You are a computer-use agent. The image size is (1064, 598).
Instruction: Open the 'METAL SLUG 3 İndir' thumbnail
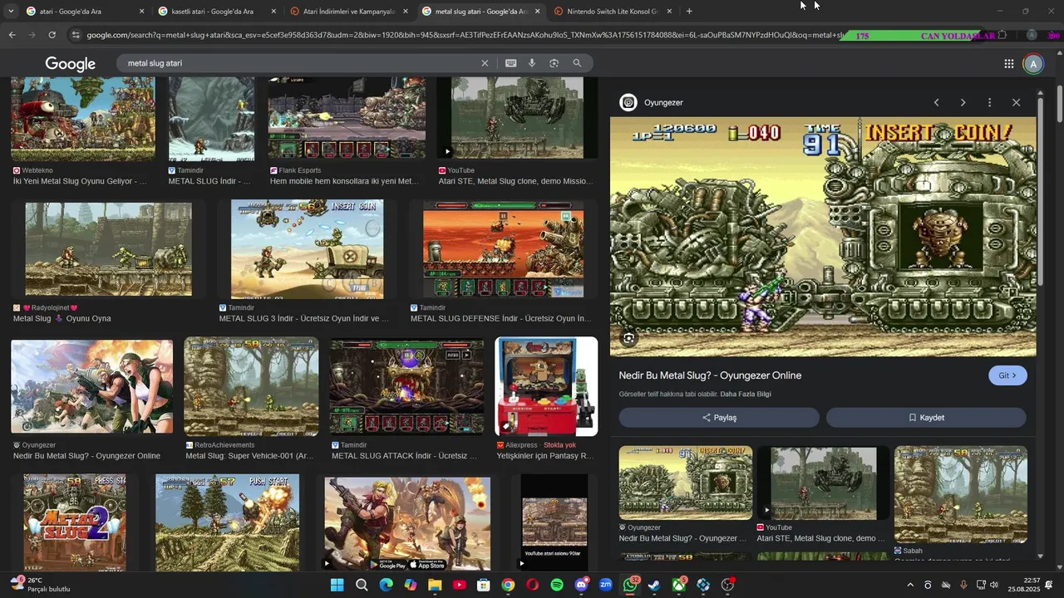point(308,249)
